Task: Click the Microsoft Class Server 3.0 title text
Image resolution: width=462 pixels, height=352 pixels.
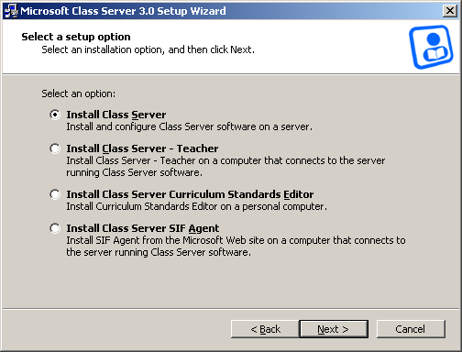Action: [x=123, y=11]
